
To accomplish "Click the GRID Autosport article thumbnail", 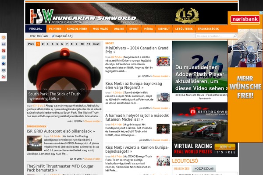I will click(x=34, y=143).
